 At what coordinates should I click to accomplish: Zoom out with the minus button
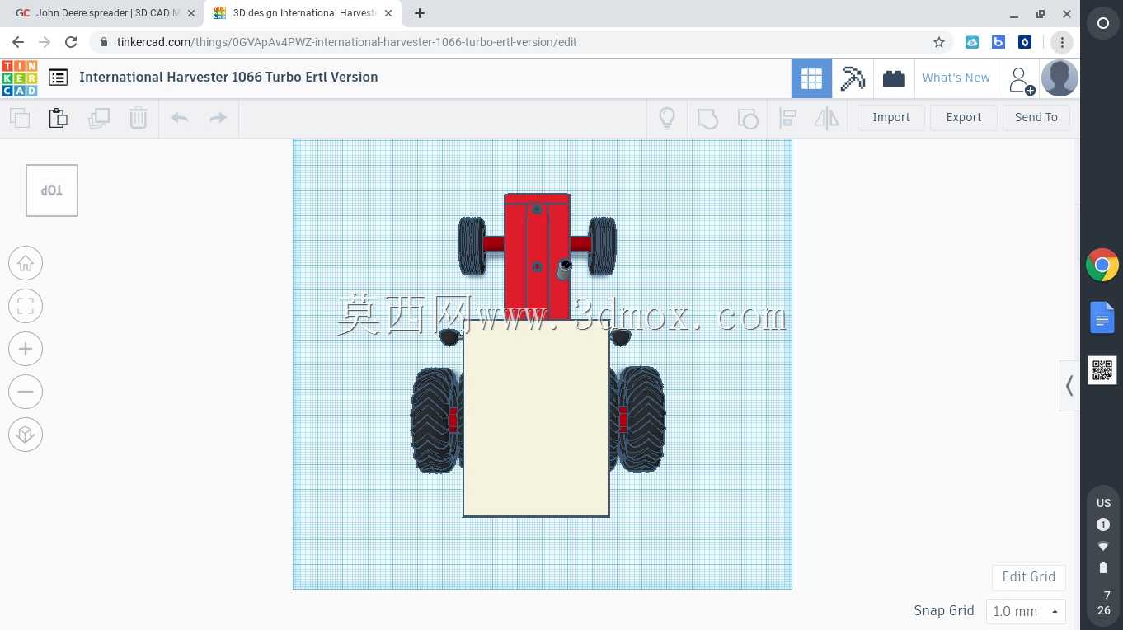coord(26,392)
